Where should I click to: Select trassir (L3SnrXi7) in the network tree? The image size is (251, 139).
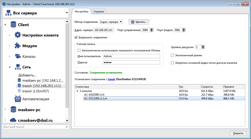click(35, 91)
